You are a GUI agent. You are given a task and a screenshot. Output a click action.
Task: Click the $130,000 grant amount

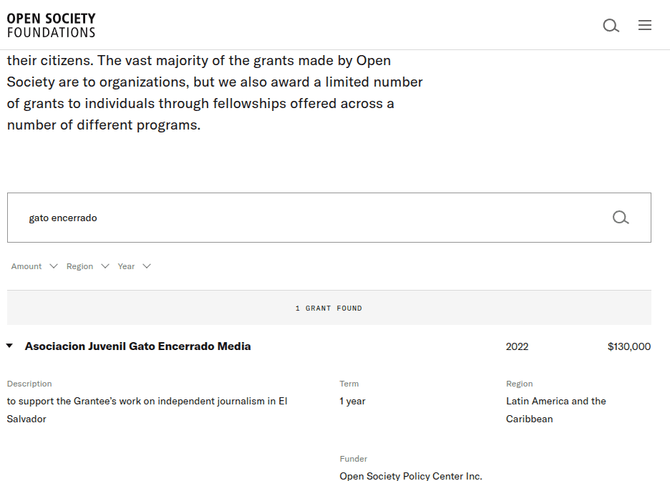coord(628,346)
